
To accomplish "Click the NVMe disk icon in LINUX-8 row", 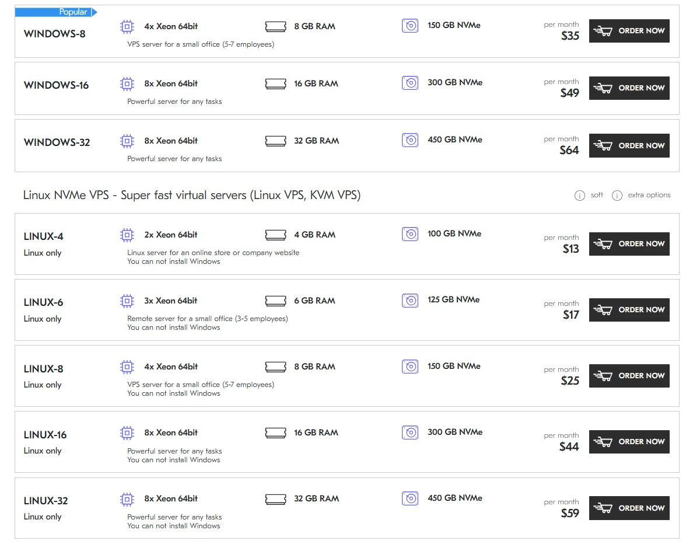I will point(410,367).
